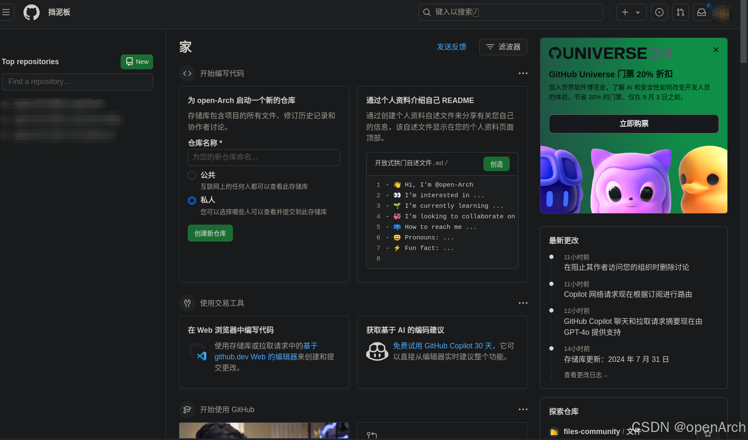Image resolution: width=748 pixels, height=440 pixels.
Task: Select the 公共 radio option
Action: point(192,175)
